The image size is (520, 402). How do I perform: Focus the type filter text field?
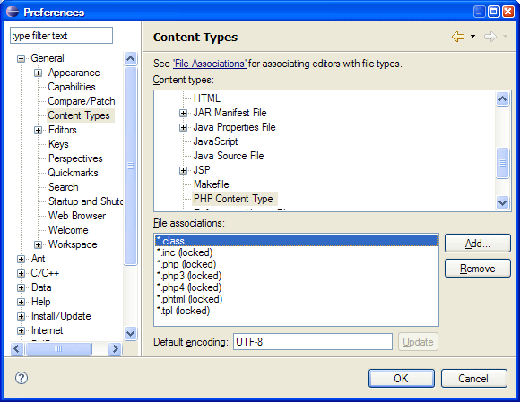tap(61, 36)
